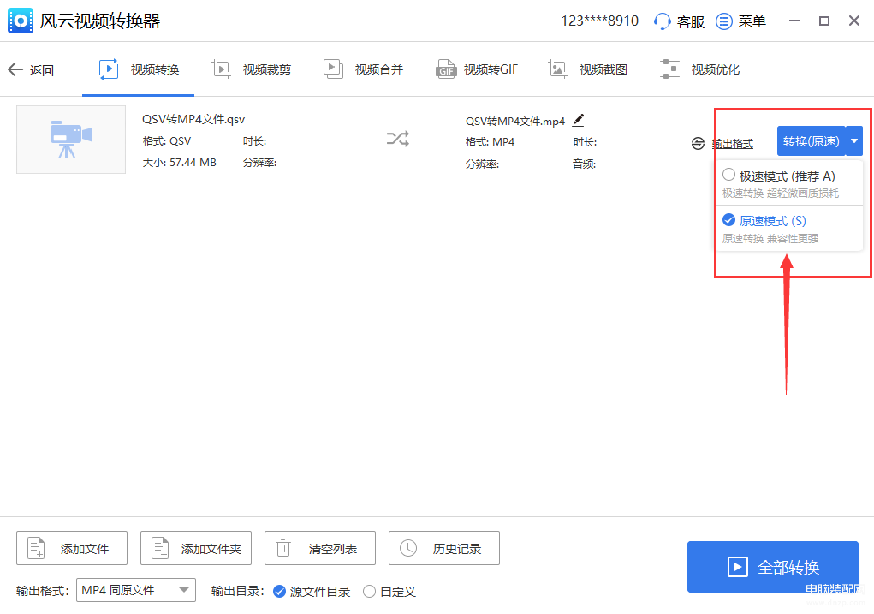Screen dimensions: 874x614
Task: Switch to the 视频合并 tab
Action: pyautogui.click(x=363, y=69)
